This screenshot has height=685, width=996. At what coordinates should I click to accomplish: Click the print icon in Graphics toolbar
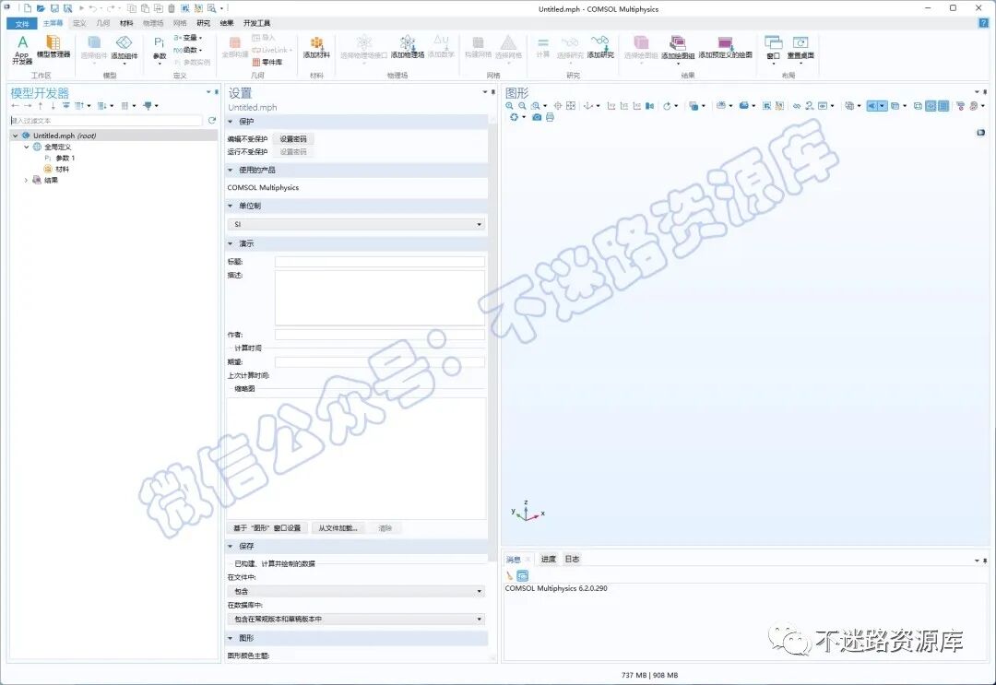click(x=550, y=117)
